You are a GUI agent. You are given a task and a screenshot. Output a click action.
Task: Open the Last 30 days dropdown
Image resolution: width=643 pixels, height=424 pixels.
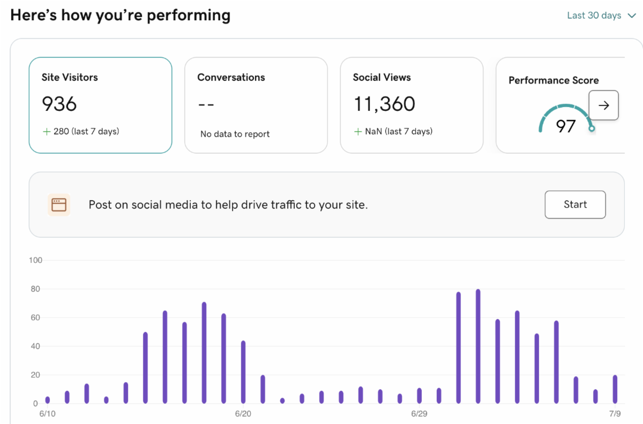coord(594,16)
